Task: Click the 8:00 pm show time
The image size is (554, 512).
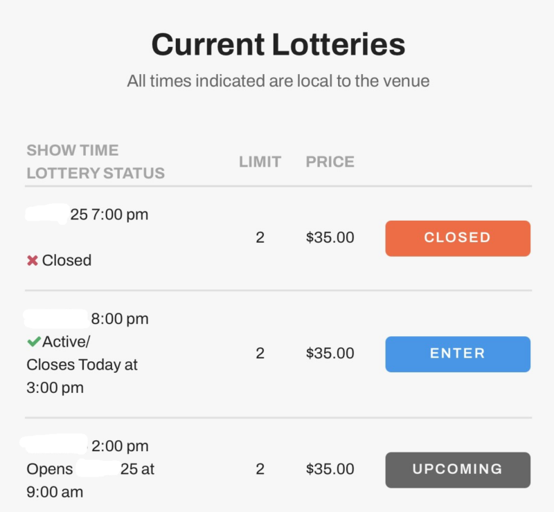Action: pos(120,319)
